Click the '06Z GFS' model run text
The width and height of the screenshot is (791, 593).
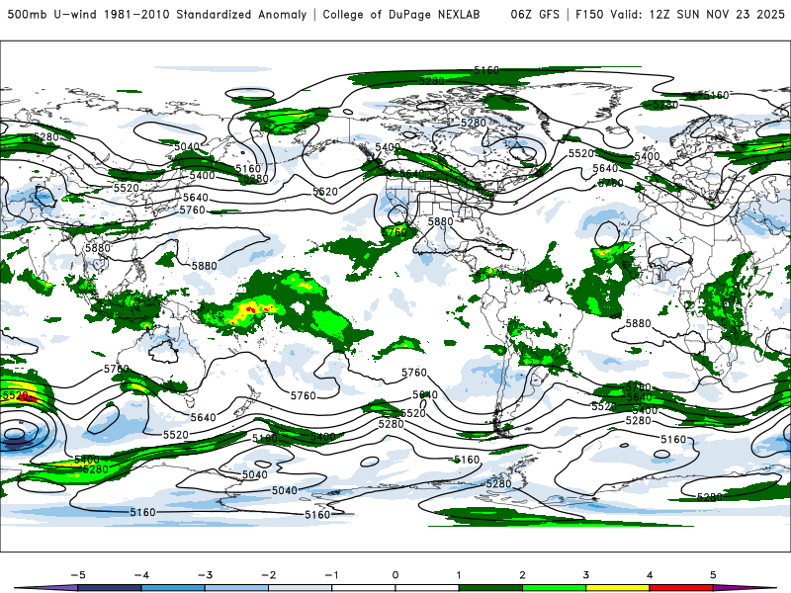[x=535, y=14]
